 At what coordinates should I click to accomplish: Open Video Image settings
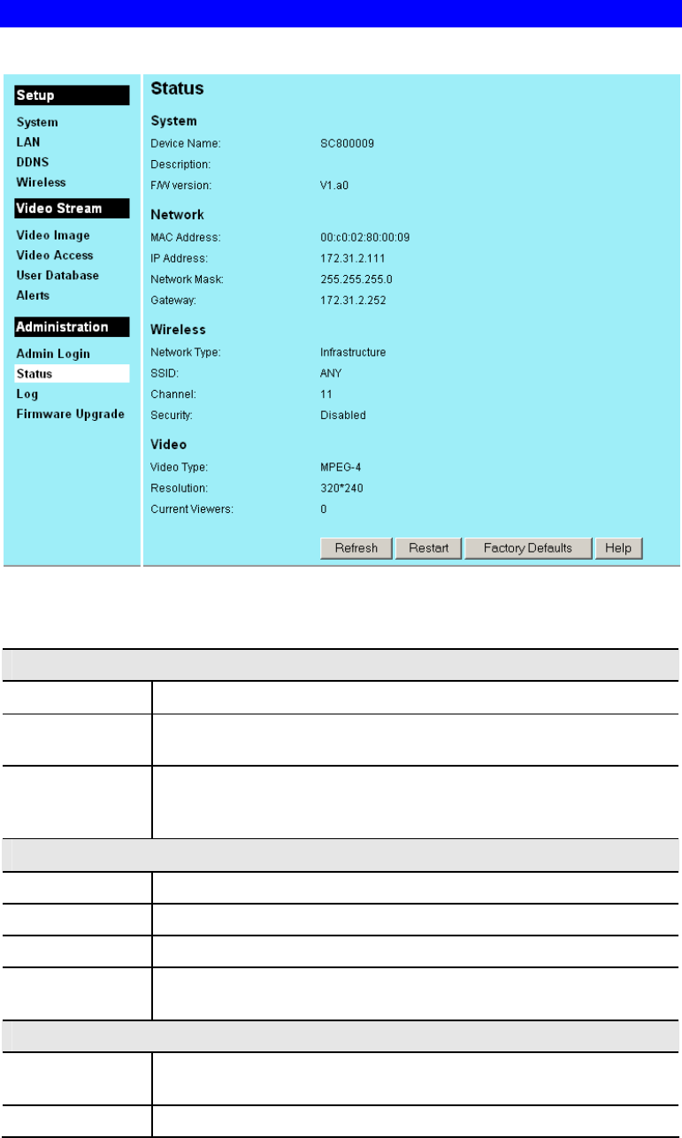coord(53,235)
